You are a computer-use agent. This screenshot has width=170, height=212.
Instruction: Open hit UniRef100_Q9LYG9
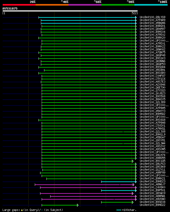point(152,17)
